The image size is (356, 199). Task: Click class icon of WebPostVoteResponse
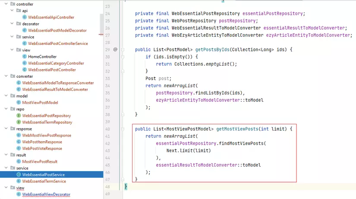pos(19,148)
